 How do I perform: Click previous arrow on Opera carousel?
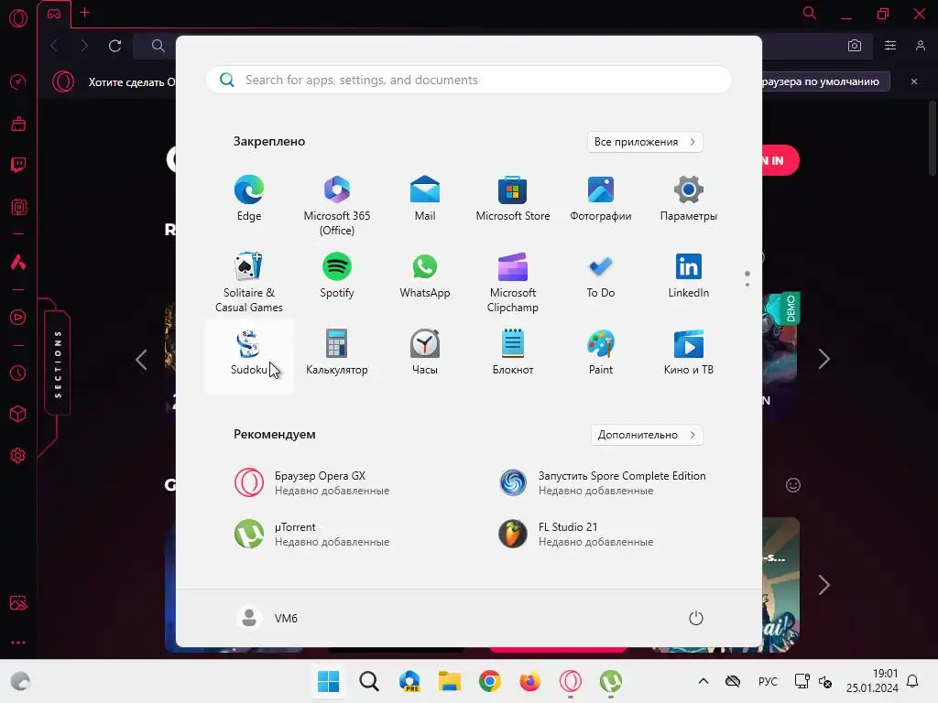(x=141, y=359)
